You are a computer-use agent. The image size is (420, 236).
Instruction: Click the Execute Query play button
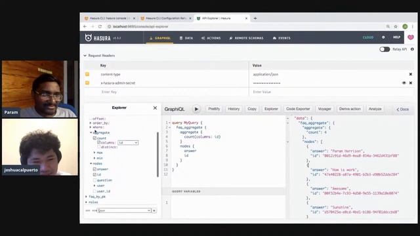pos(196,109)
